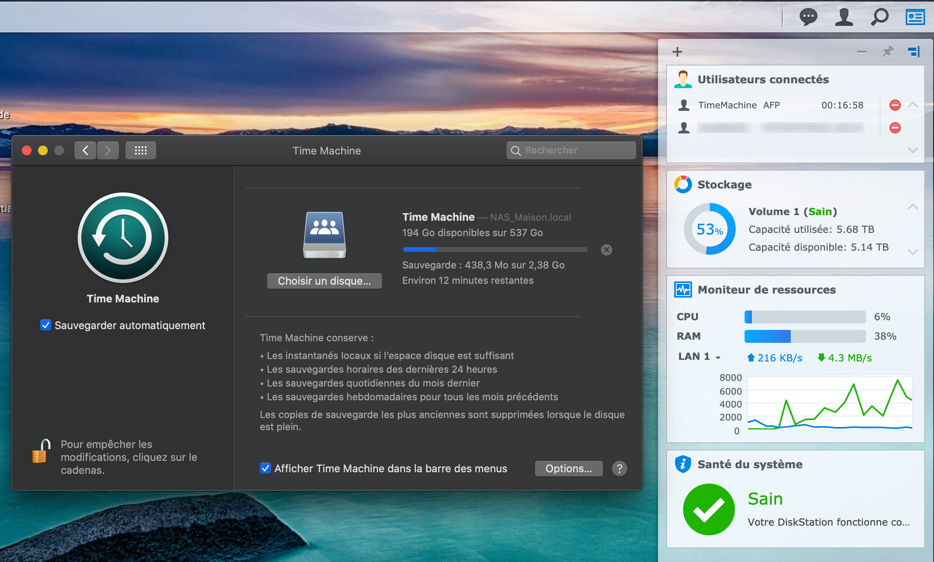
Task: Toggle Sauvegarder automatiquement checkbox
Action: coord(46,325)
